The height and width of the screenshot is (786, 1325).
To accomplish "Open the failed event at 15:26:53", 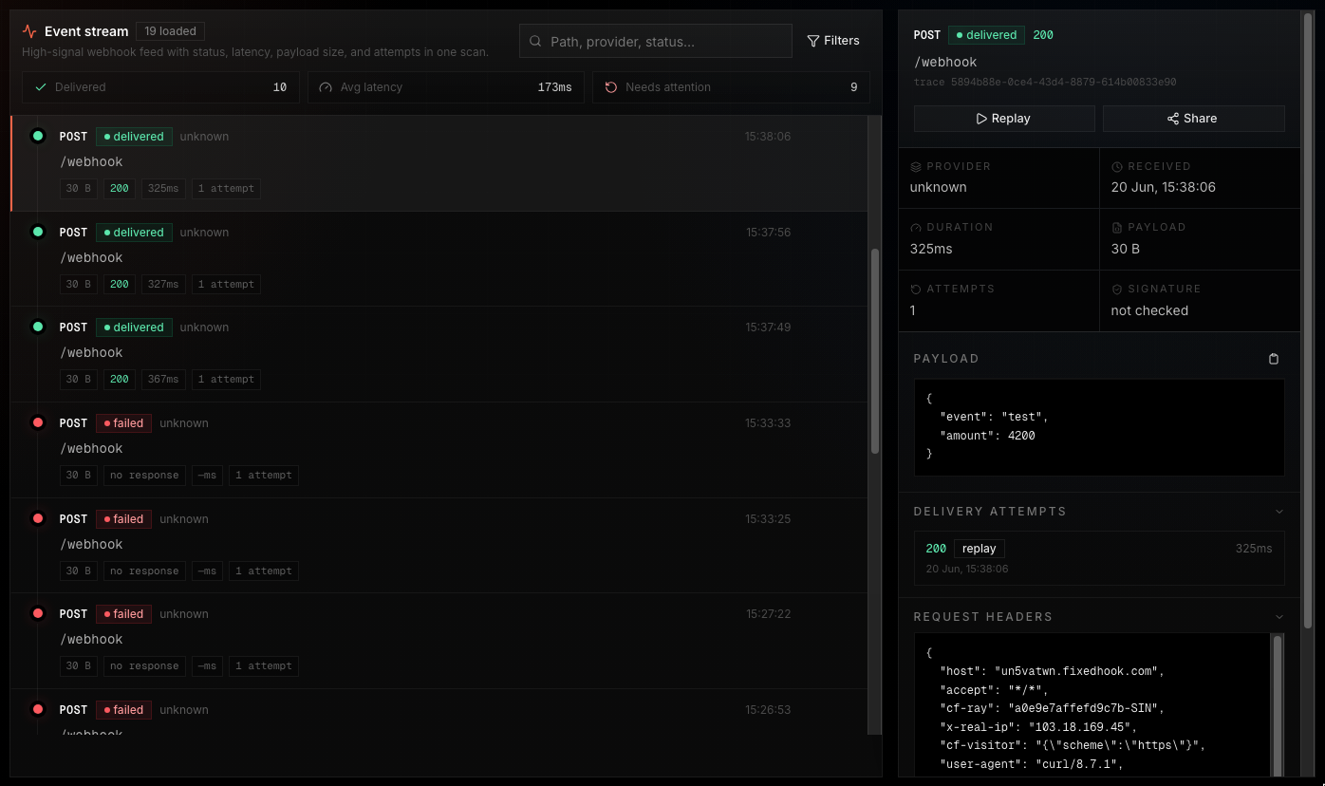I will click(x=439, y=712).
